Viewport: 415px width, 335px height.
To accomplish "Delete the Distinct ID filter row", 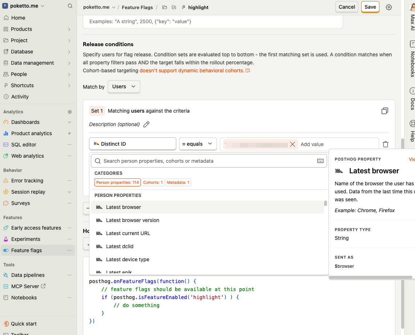I will [x=386, y=144].
